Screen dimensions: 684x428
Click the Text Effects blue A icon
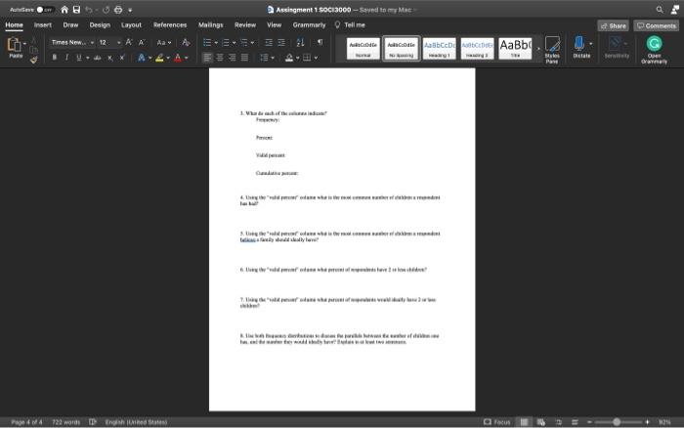pyautogui.click(x=141, y=58)
